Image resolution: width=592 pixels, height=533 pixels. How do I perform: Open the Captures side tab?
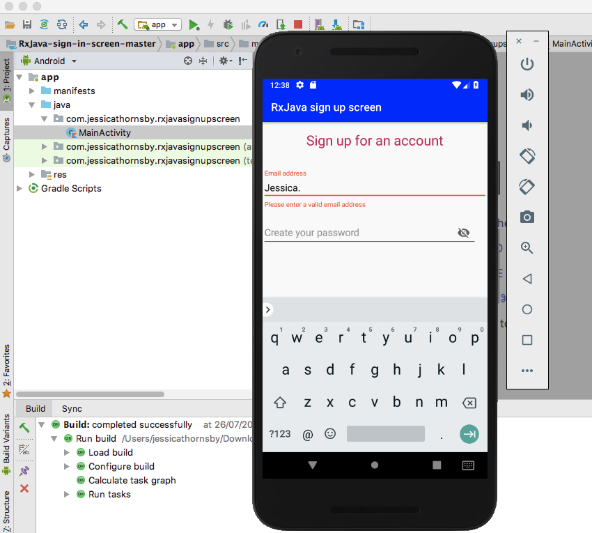[x=7, y=139]
